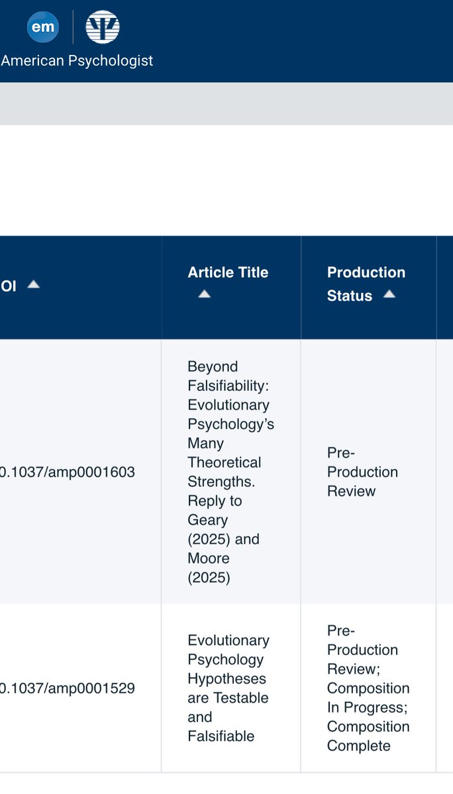Select the Article Title column header

click(x=228, y=273)
